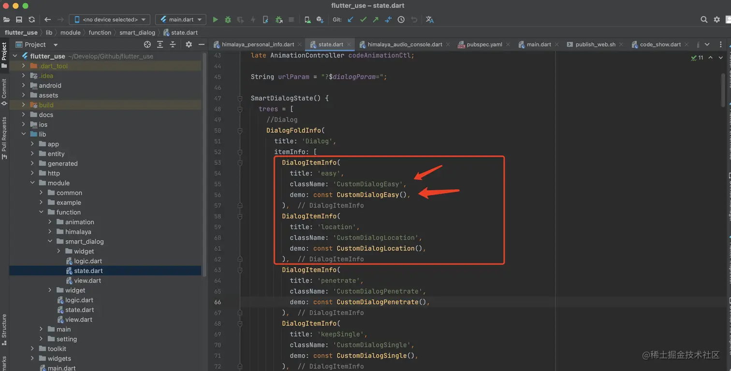Image resolution: width=731 pixels, height=371 pixels.
Task: Close the pubspec.yaml editor tab
Action: pos(508,44)
